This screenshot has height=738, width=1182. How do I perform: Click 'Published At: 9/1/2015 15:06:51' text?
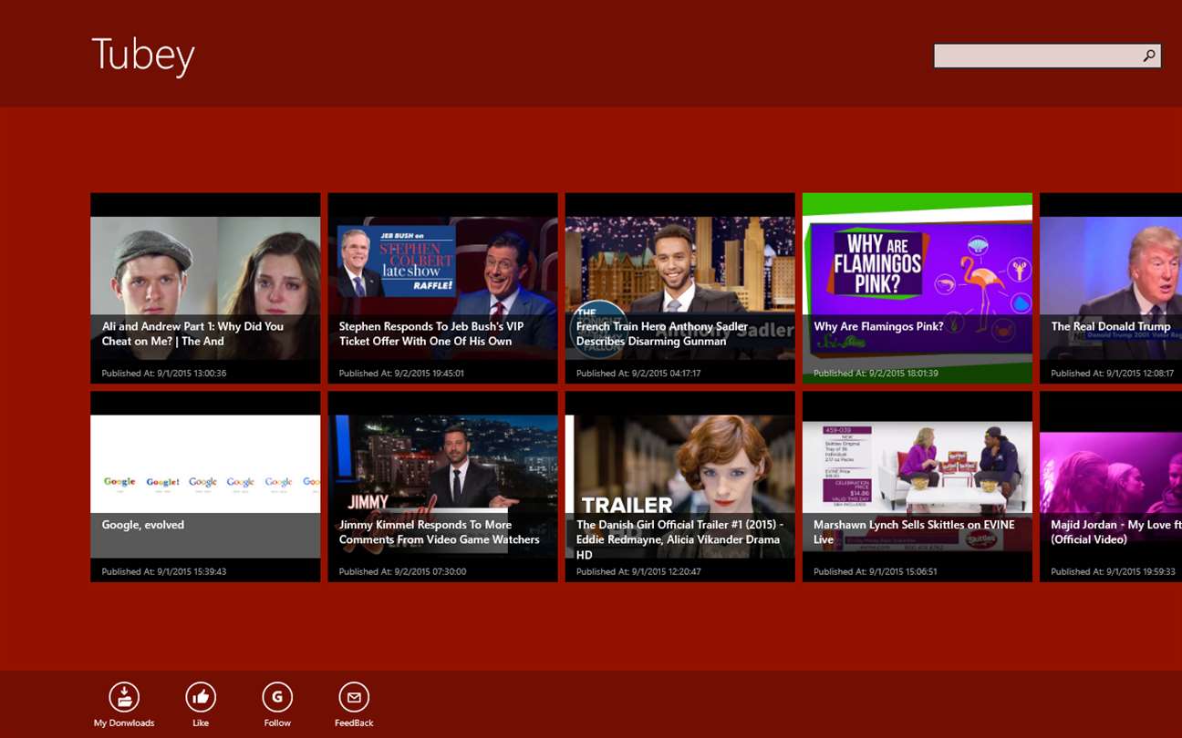point(876,572)
